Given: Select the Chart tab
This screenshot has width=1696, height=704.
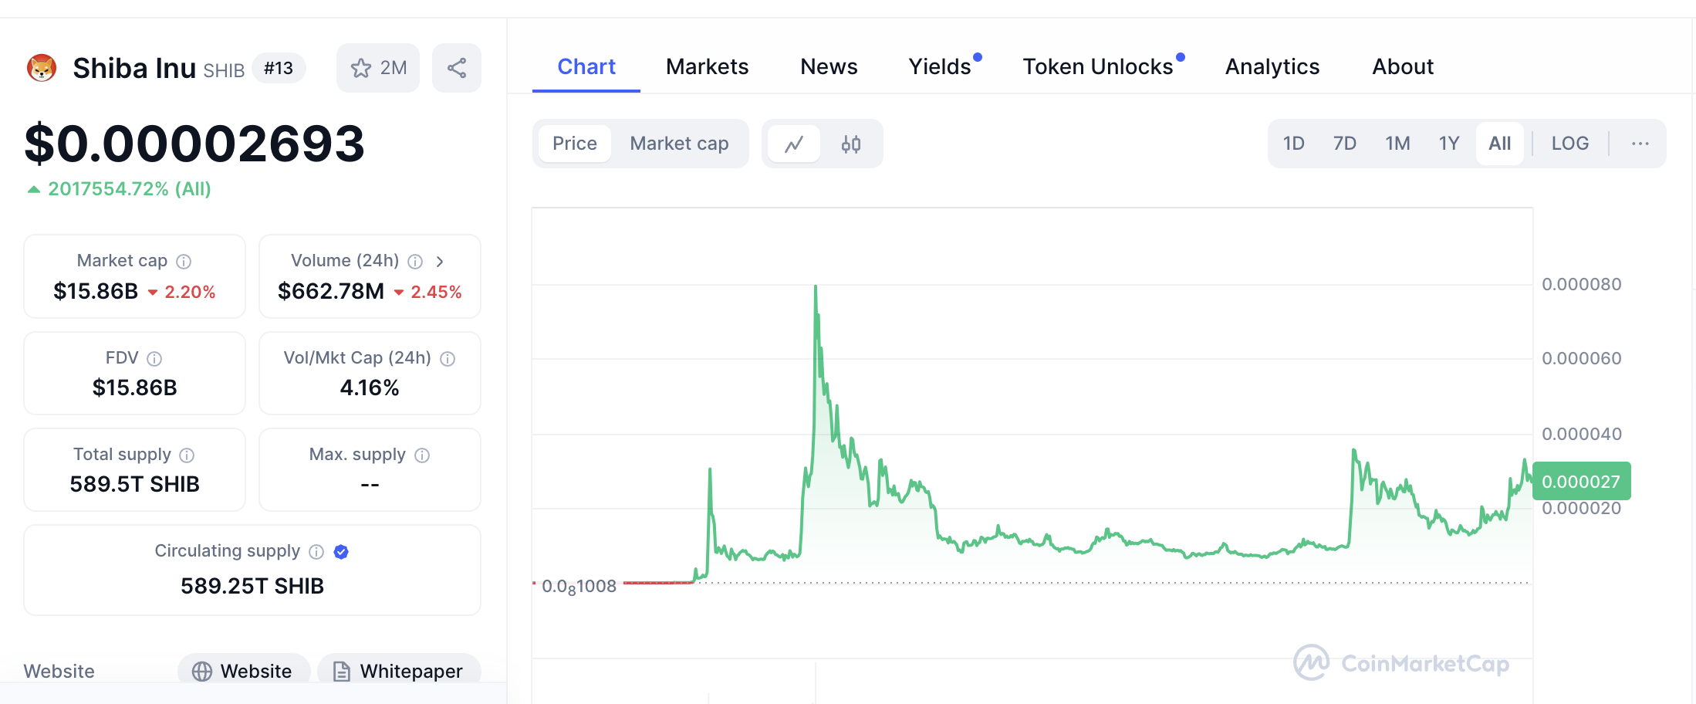Looking at the screenshot, I should [x=586, y=67].
